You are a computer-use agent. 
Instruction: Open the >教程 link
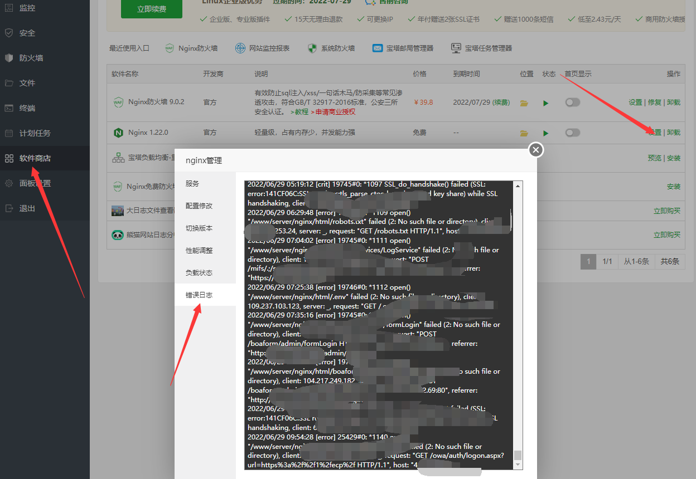click(x=299, y=112)
